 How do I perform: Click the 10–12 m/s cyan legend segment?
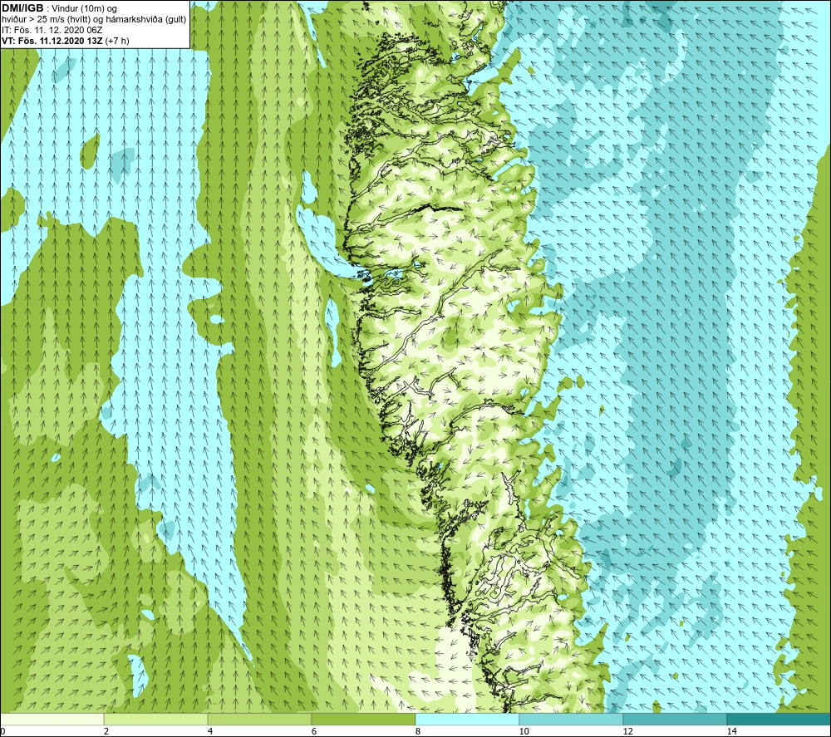pos(572,719)
